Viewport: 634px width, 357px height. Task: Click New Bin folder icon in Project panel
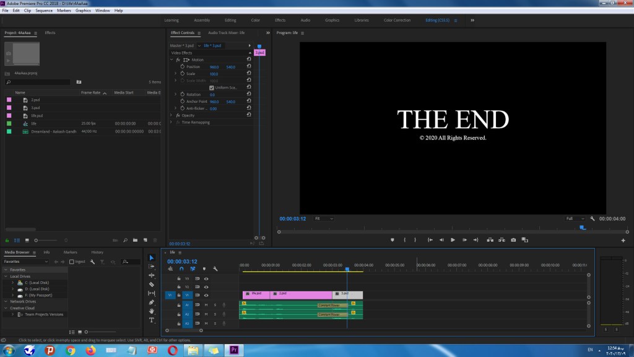[x=134, y=240]
